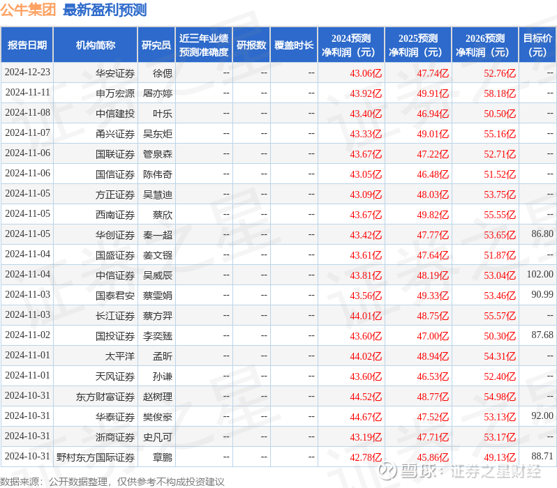The image size is (557, 488).
Task: Click the 46.48亿 2025 forecast value
Action: point(433,174)
